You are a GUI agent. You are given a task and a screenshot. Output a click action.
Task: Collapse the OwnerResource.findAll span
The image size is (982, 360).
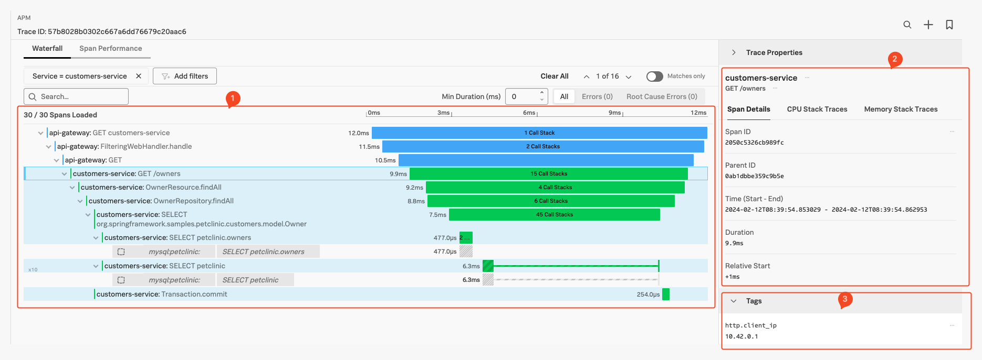(x=72, y=188)
